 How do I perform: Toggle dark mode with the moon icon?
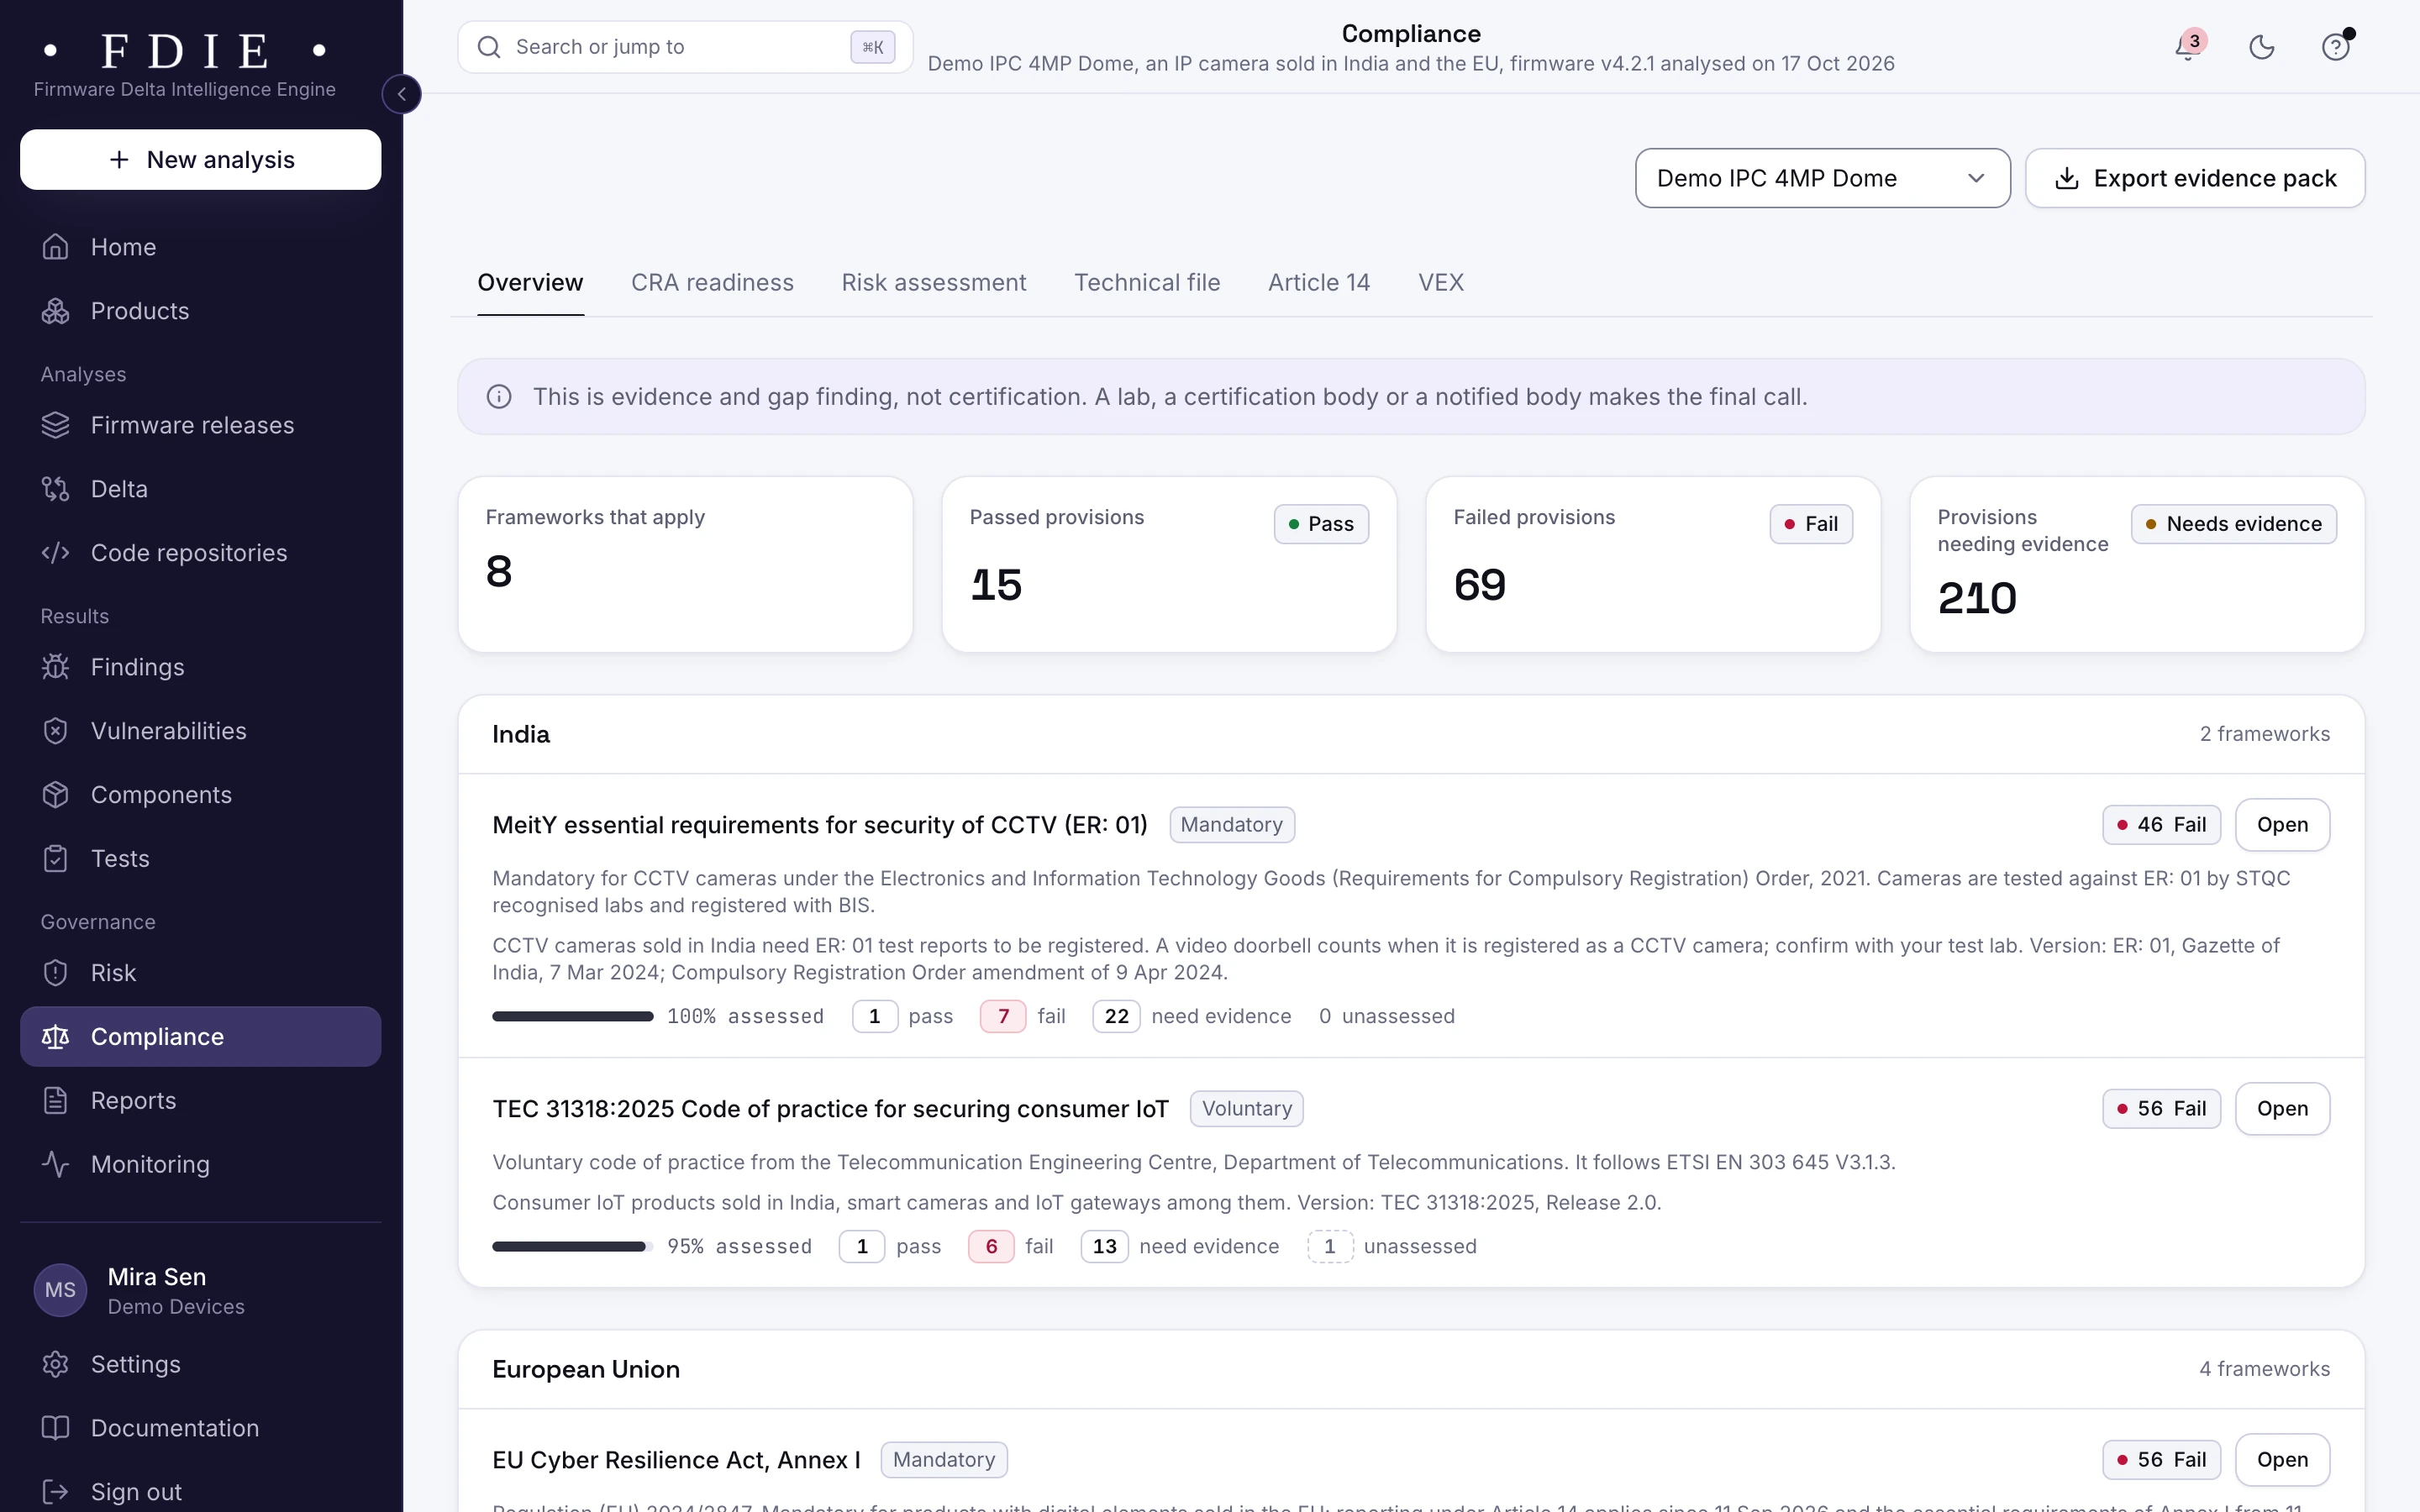point(2262,47)
